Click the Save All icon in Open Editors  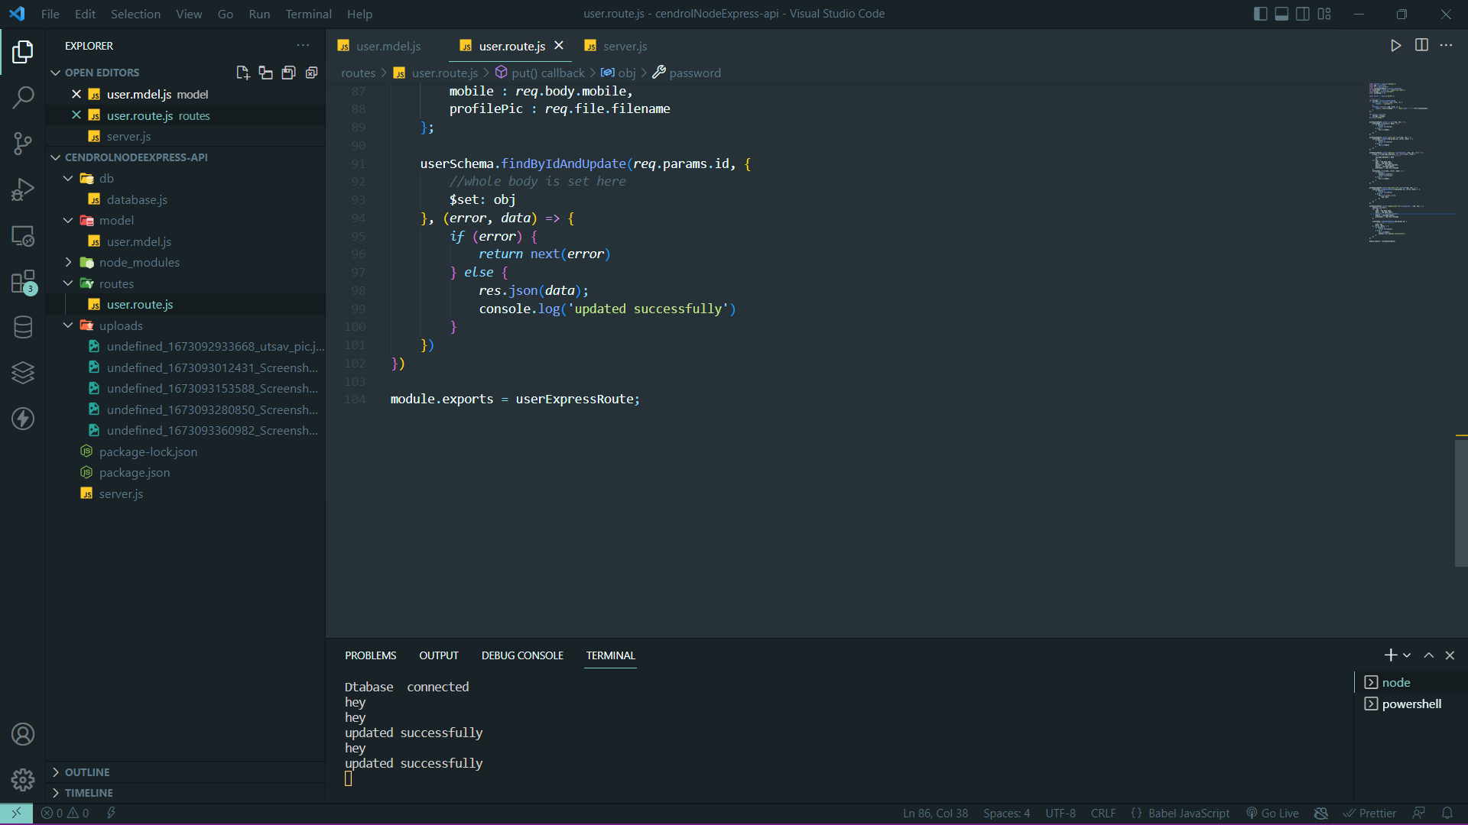pos(288,73)
